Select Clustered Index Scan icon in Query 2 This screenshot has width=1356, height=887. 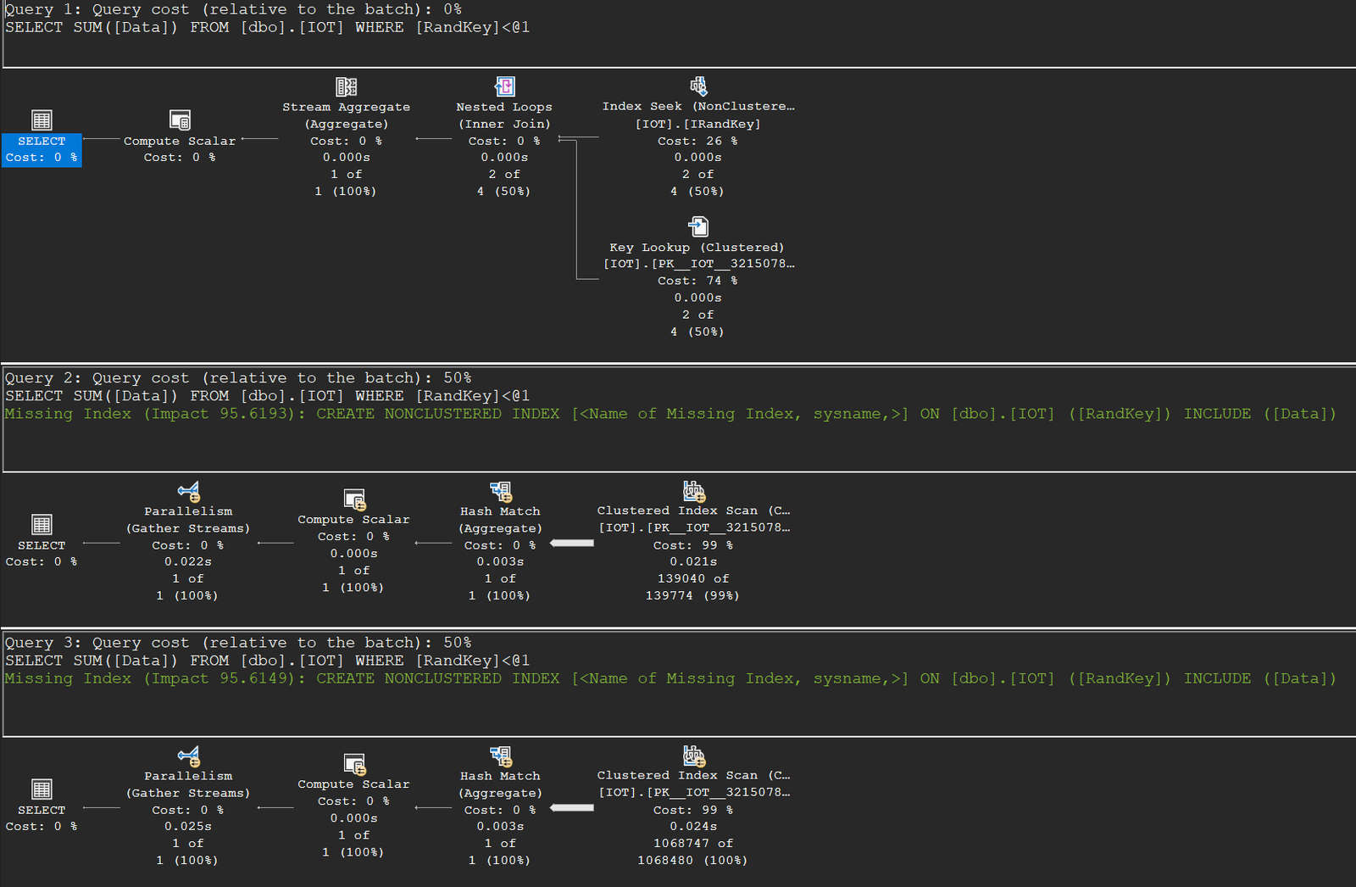coord(694,490)
